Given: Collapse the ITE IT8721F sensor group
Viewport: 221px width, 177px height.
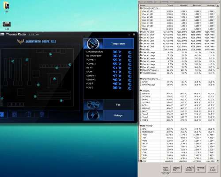Looking at the screenshot, I should click(x=141, y=126).
